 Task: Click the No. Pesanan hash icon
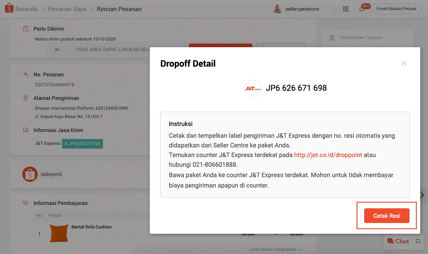[x=26, y=74]
